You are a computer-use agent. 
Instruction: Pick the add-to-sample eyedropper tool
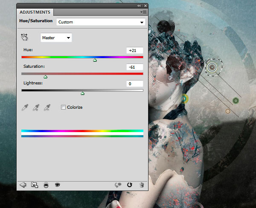click(36, 107)
